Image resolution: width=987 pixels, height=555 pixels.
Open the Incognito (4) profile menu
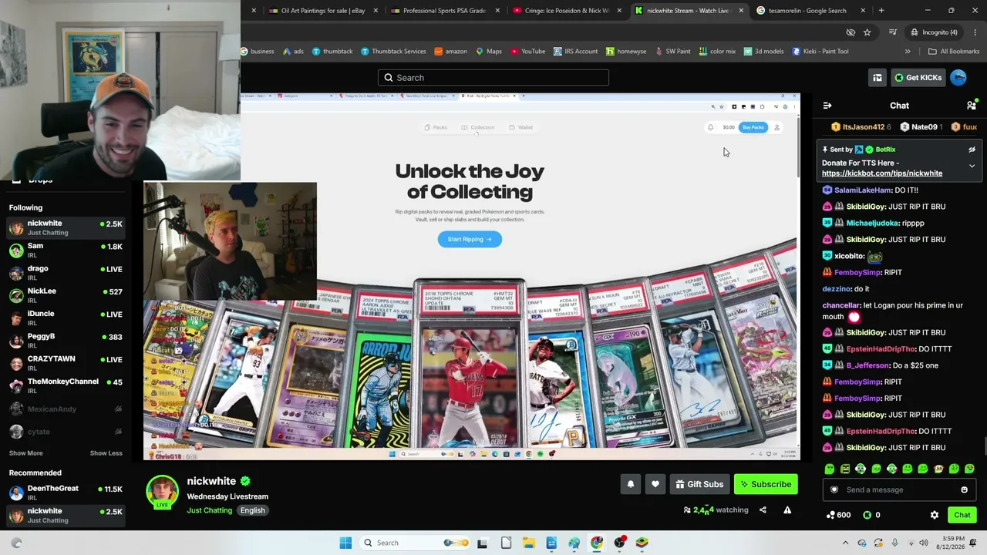coord(934,32)
